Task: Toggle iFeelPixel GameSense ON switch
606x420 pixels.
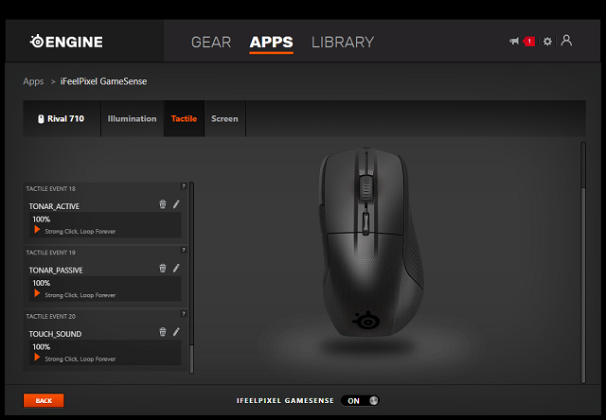Action: click(x=360, y=401)
